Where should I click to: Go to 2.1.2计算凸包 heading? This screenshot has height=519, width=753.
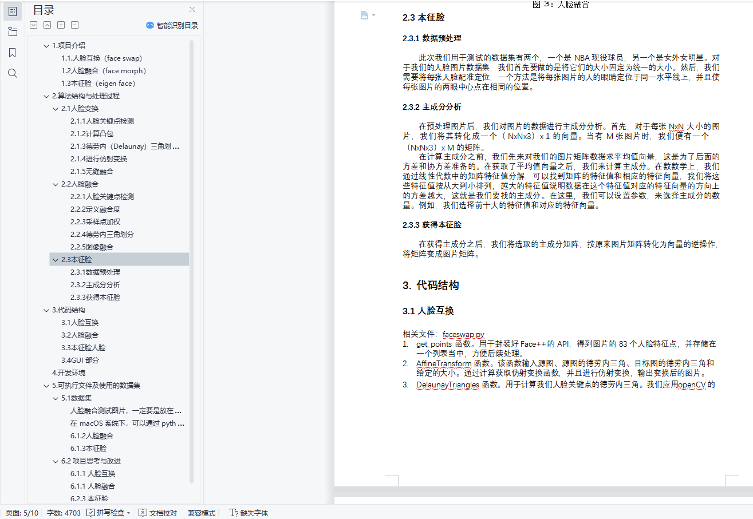coord(92,134)
